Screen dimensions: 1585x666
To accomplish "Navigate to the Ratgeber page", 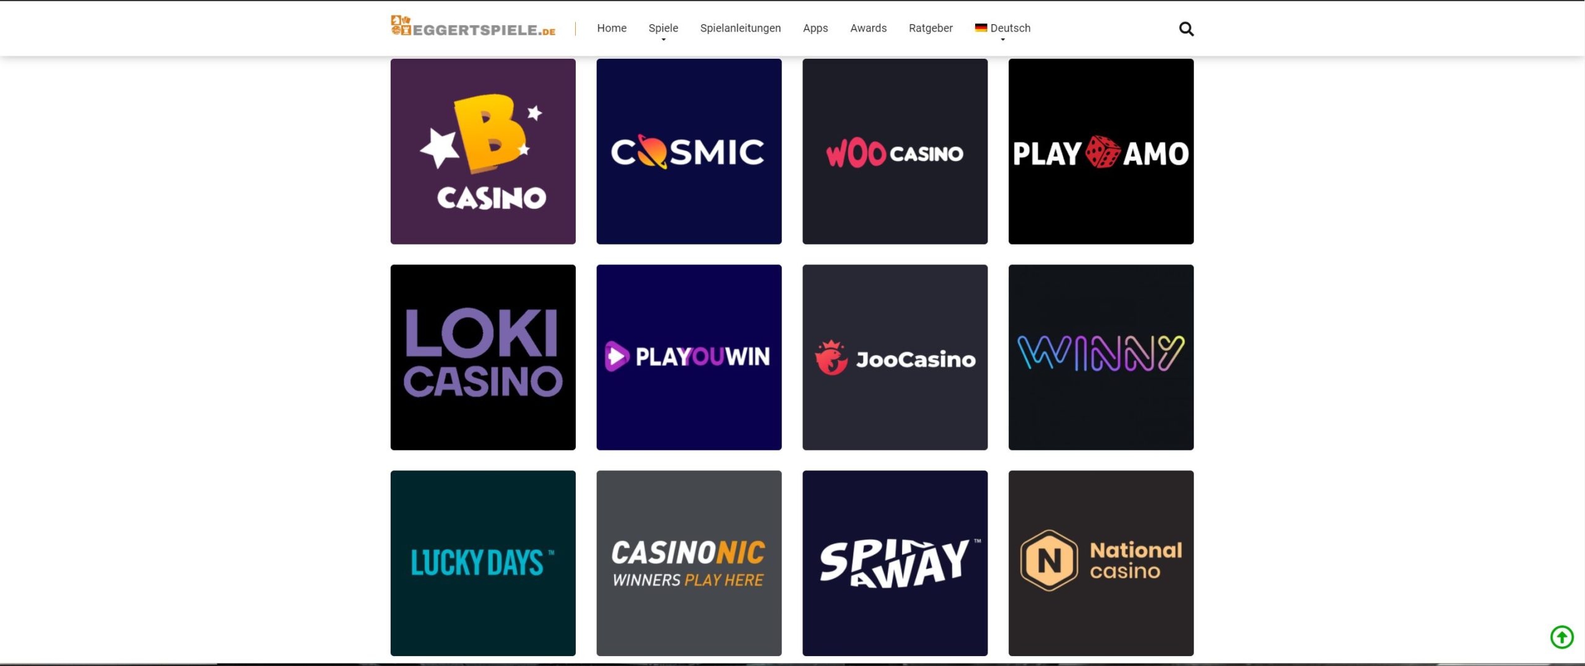I will (x=931, y=28).
